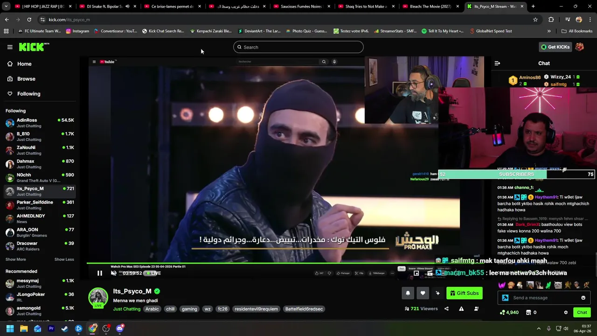This screenshot has height=336, width=597.
Task: Open Dahmax channel in Following list
Action: point(40,164)
